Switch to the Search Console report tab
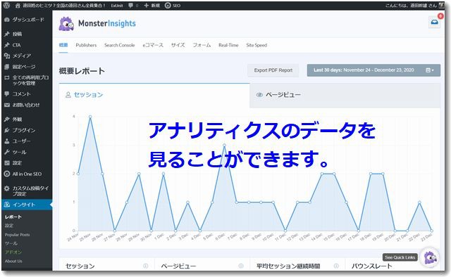Image resolution: width=451 pixels, height=277 pixels. point(119,45)
